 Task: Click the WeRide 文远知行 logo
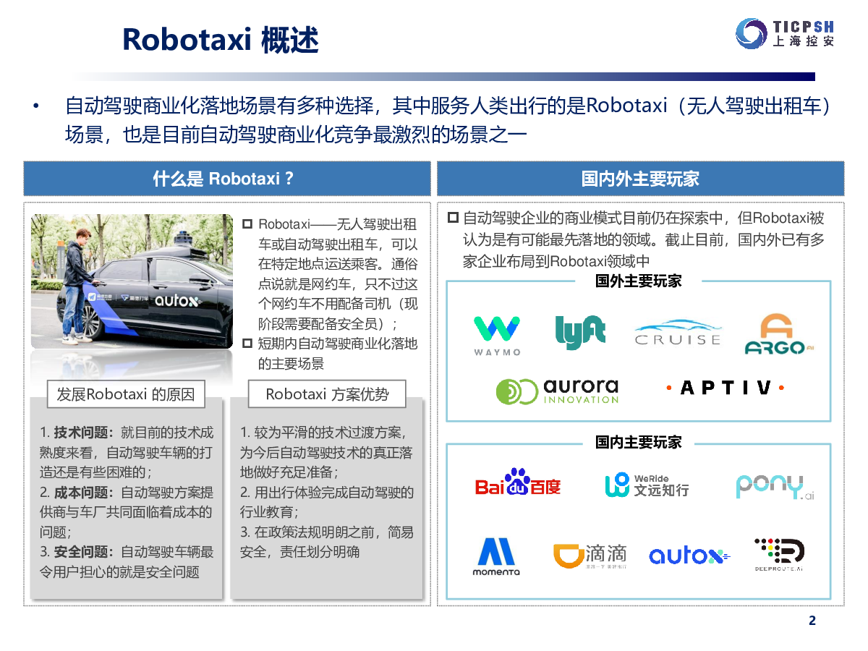(x=647, y=485)
